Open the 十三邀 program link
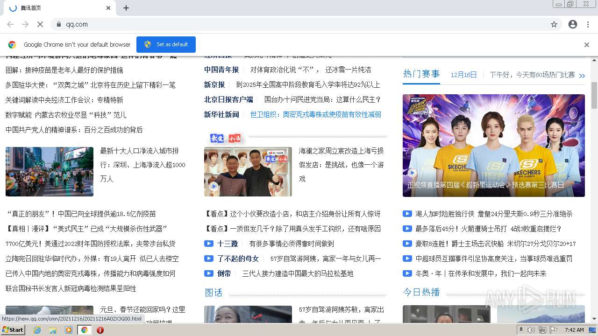The image size is (598, 336). coord(228,244)
